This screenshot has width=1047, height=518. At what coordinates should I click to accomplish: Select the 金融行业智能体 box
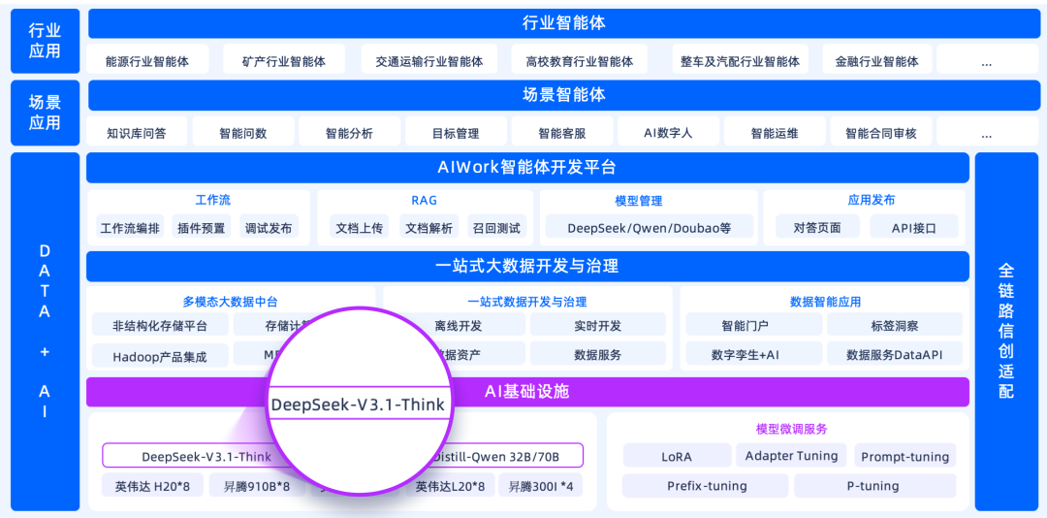[x=876, y=61]
